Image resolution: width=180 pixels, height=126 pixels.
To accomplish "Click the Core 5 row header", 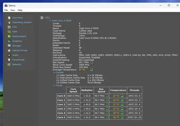I will click(61, 117).
